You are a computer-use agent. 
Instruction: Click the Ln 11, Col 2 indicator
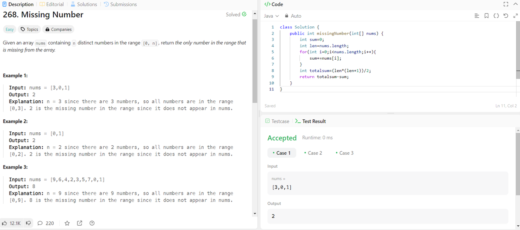pos(506,106)
